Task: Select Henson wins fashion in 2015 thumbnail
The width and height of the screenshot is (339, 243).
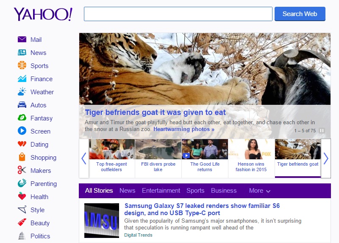Action: (x=251, y=149)
